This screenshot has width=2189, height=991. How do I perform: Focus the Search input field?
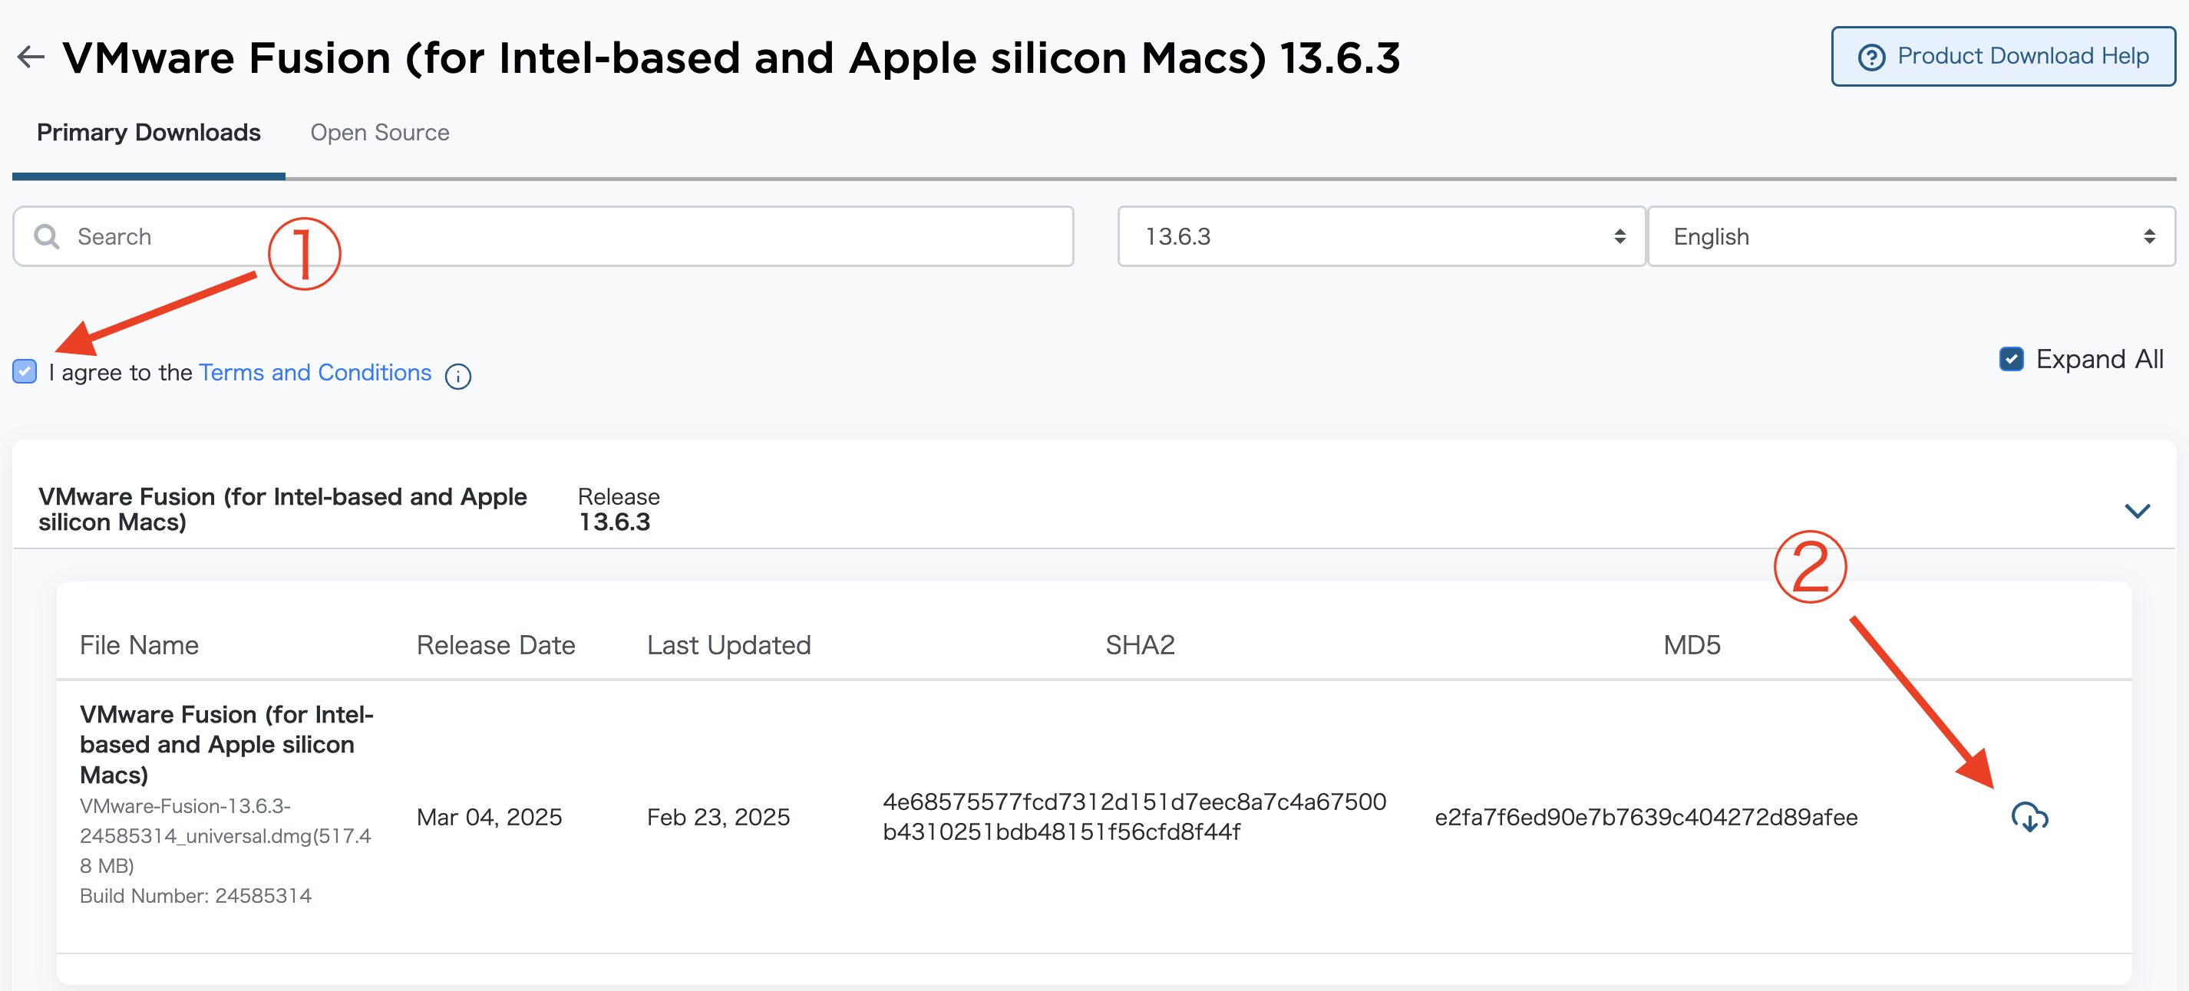coord(543,236)
